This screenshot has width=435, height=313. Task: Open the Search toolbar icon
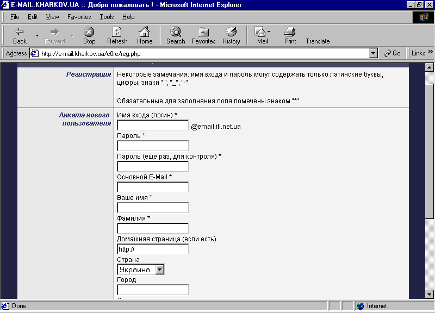176,32
